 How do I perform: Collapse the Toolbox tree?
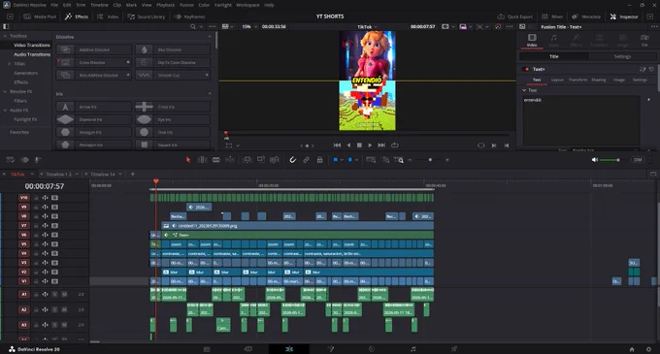6,36
